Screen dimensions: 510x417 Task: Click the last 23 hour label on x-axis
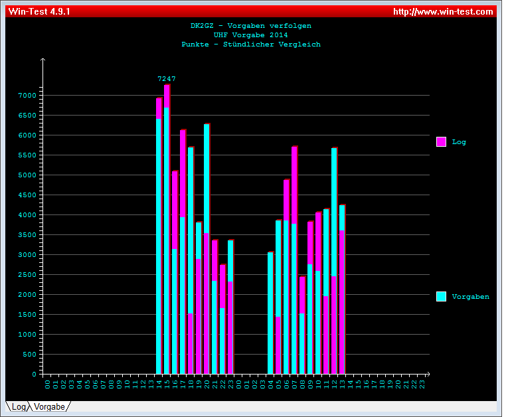422,383
